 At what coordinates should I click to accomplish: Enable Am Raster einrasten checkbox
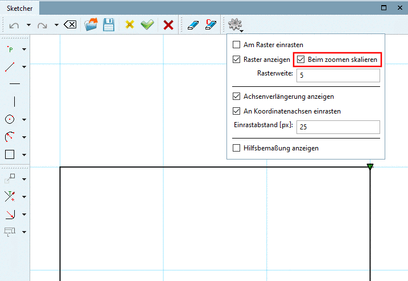pyautogui.click(x=236, y=45)
